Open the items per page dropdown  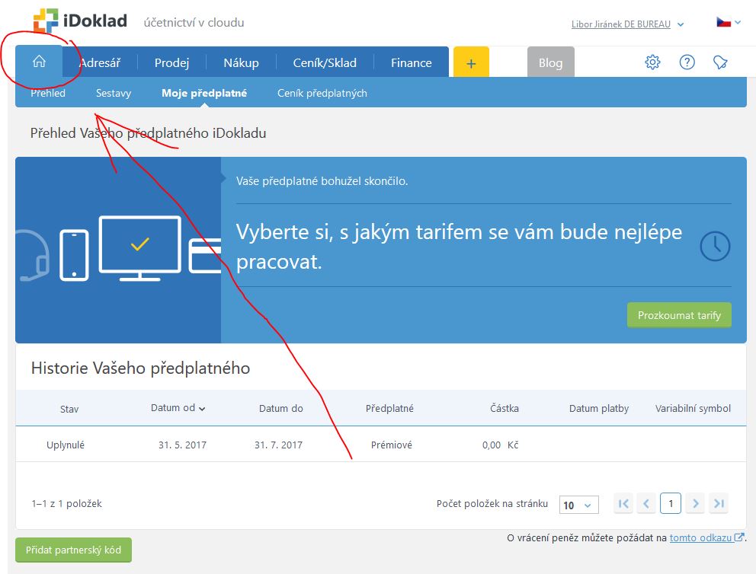pos(578,505)
